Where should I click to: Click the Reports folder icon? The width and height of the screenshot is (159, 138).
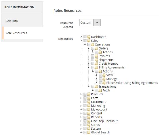pos(88,117)
